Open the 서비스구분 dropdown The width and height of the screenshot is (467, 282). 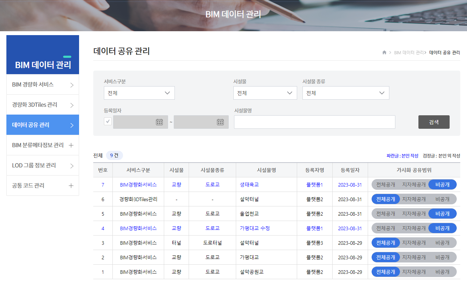point(139,93)
